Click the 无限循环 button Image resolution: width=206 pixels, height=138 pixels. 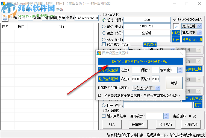pyautogui.click(x=191, y=124)
